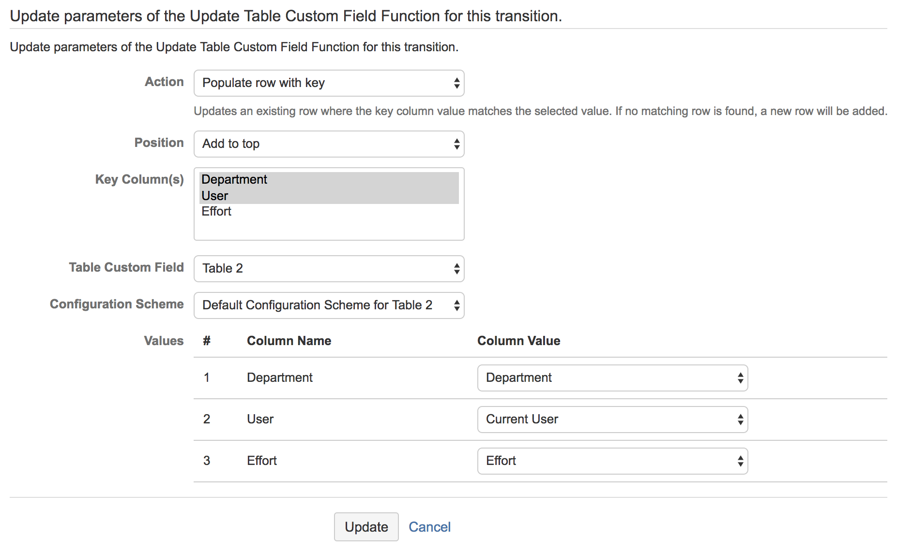Click the stepper arrows on the Action selector
The image size is (897, 551).
click(456, 83)
